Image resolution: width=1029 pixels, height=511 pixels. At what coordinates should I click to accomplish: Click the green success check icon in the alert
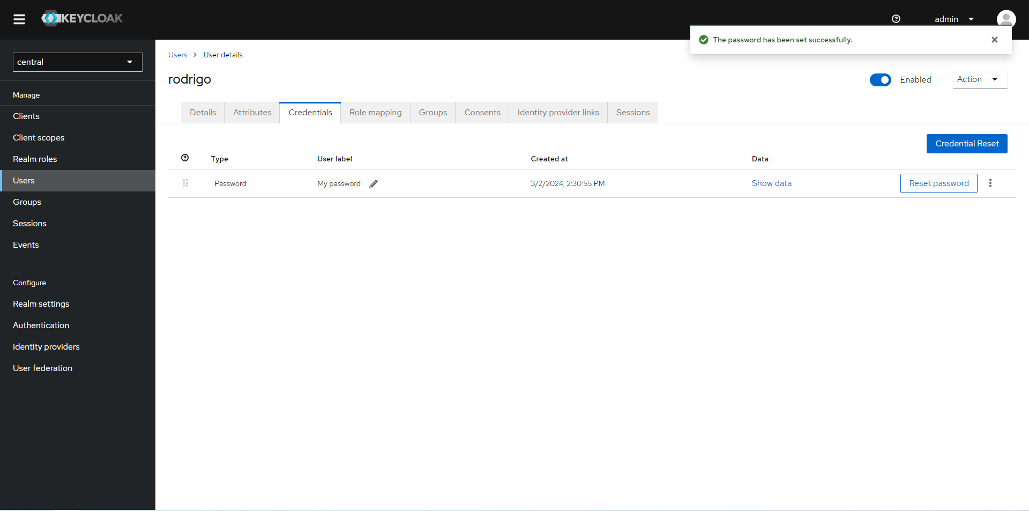coord(704,40)
